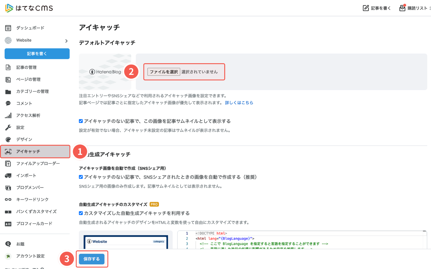View the コメント section
431x269 pixels.
point(24,103)
